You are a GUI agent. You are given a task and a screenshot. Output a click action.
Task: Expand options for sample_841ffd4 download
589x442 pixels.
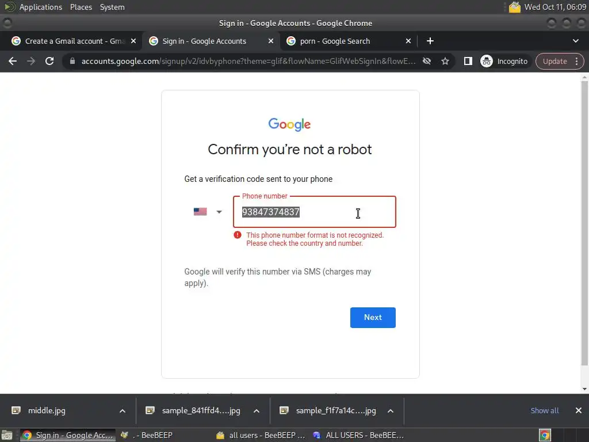257,411
